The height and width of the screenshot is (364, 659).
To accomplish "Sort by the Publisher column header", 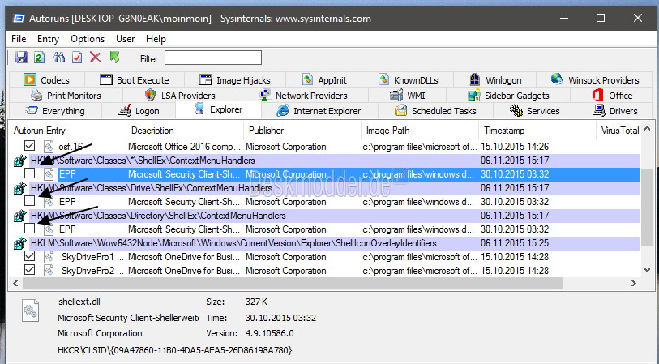I will [302, 131].
